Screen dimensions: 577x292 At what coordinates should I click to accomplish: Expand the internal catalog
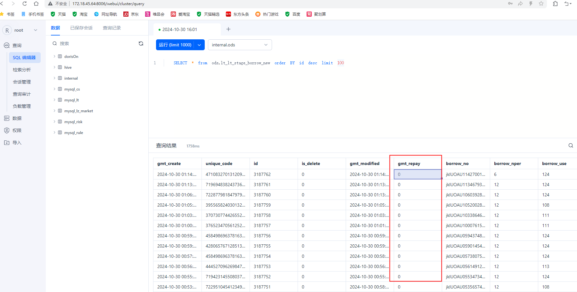[x=54, y=78]
